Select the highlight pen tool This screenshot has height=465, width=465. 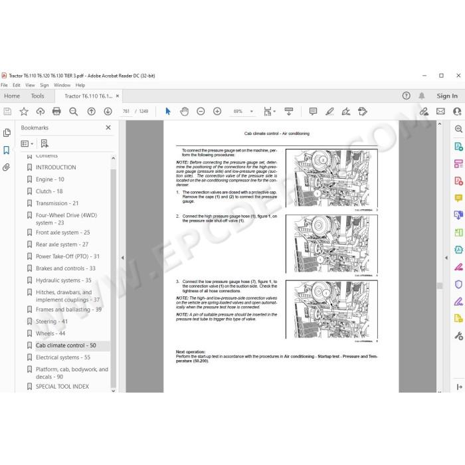pyautogui.click(x=329, y=112)
